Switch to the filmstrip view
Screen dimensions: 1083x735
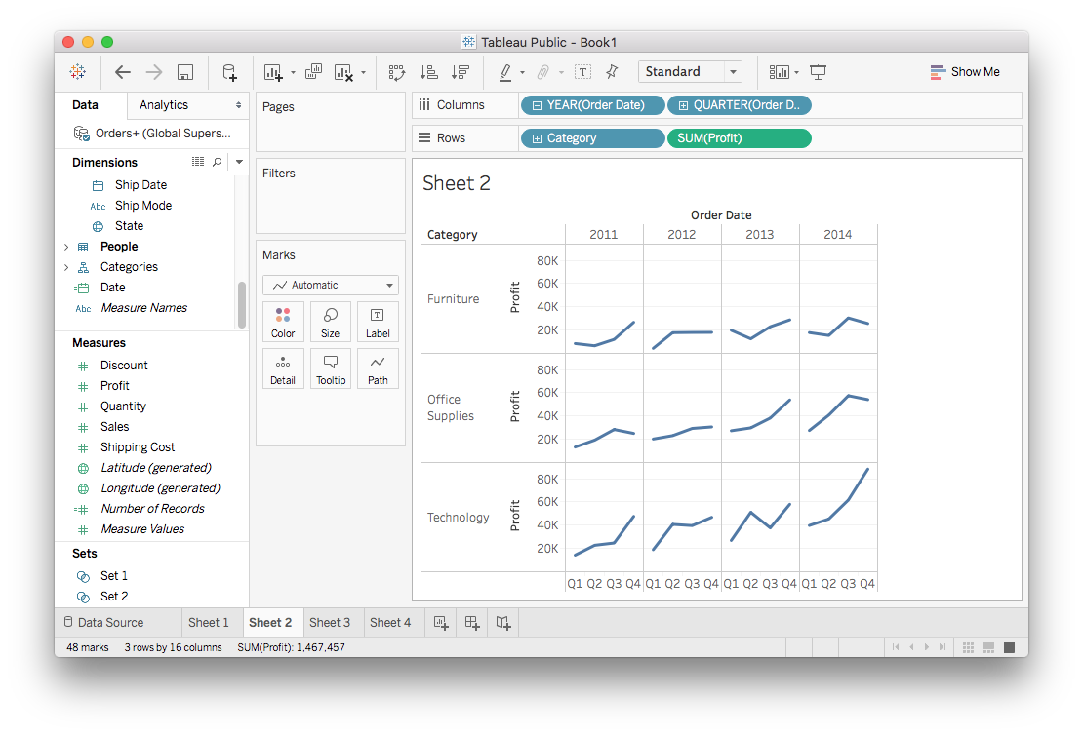click(x=988, y=647)
